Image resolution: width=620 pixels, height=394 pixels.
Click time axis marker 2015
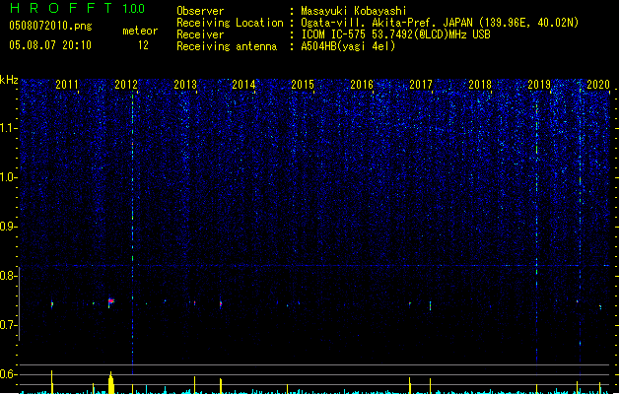[303, 85]
